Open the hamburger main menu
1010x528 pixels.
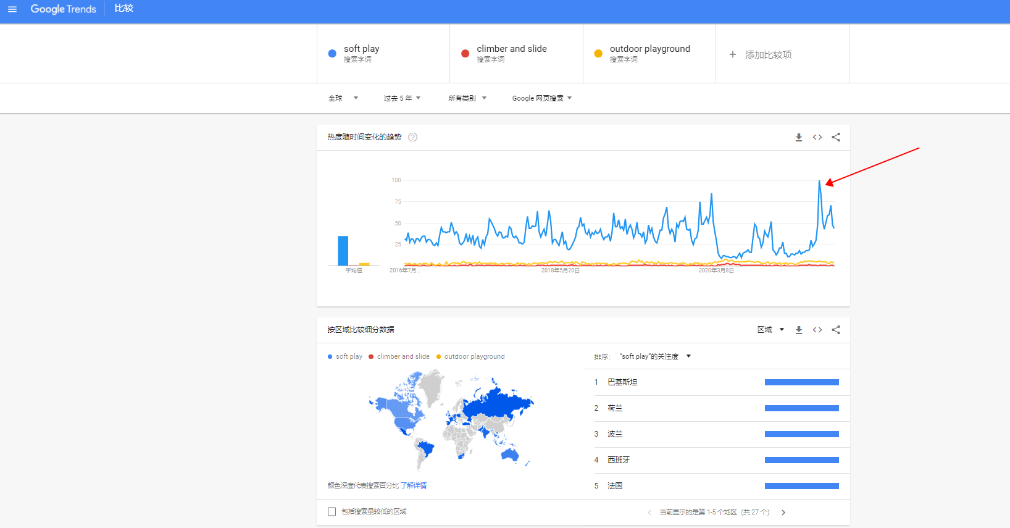pos(12,9)
